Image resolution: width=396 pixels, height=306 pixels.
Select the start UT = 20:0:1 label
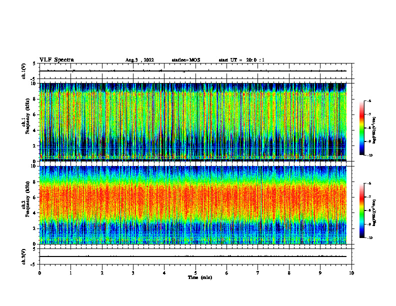[x=241, y=60]
